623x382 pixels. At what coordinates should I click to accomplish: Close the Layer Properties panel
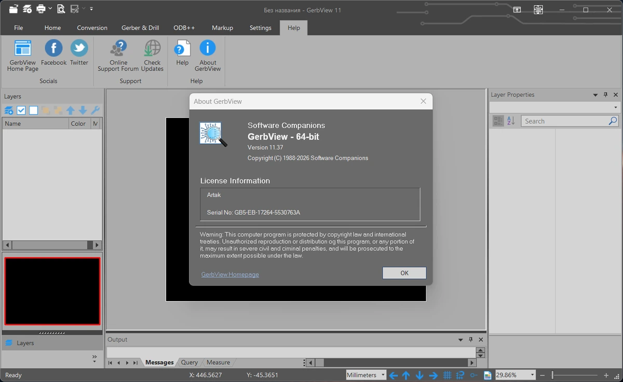pos(616,95)
